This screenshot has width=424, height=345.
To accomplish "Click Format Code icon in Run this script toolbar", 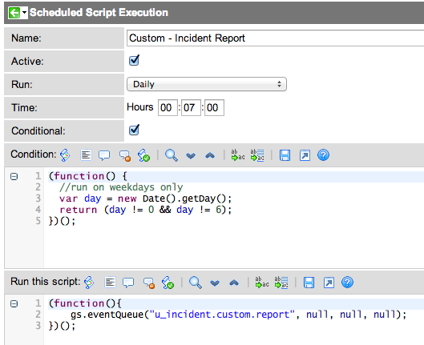I will point(110,283).
